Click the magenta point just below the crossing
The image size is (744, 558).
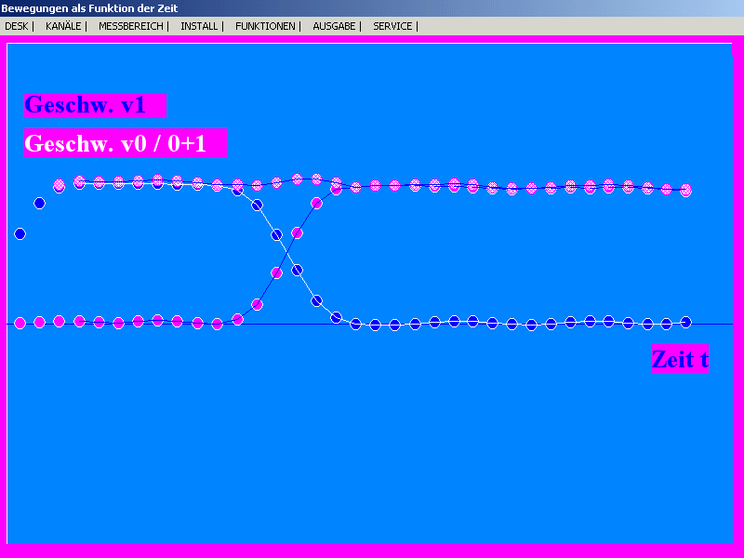pos(276,272)
